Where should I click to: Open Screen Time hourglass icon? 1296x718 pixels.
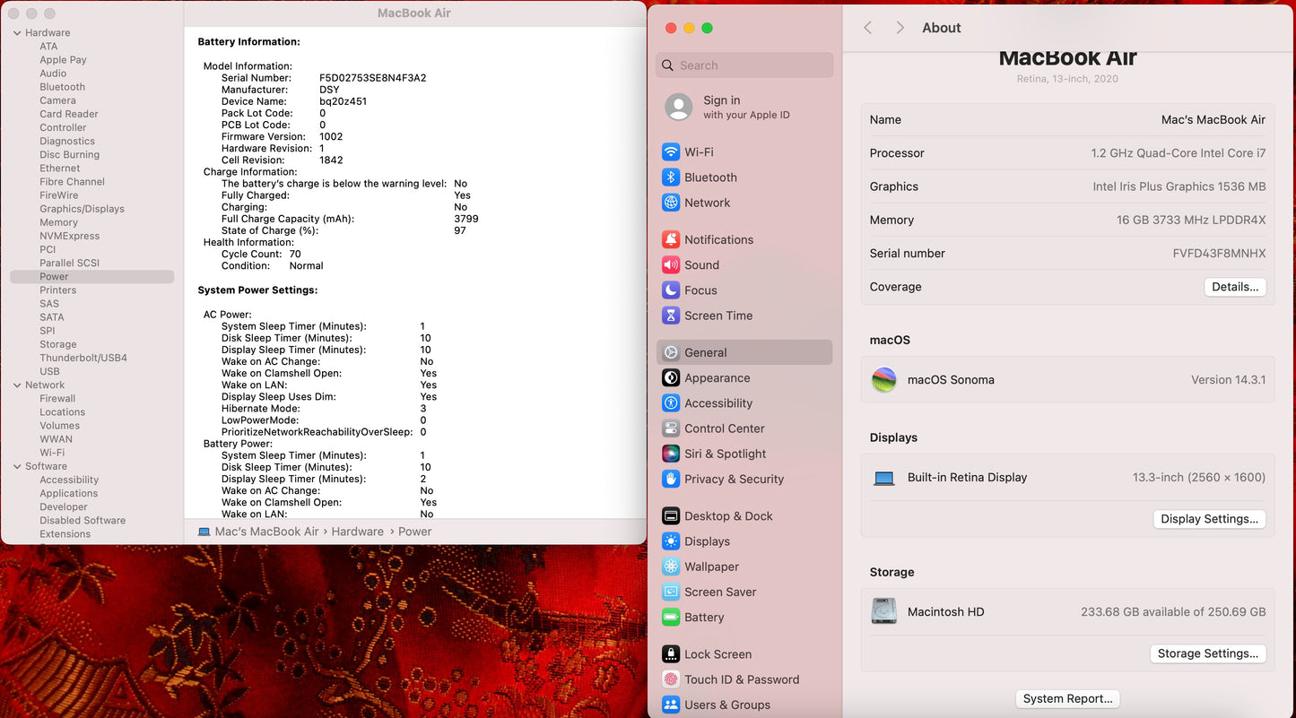click(671, 316)
